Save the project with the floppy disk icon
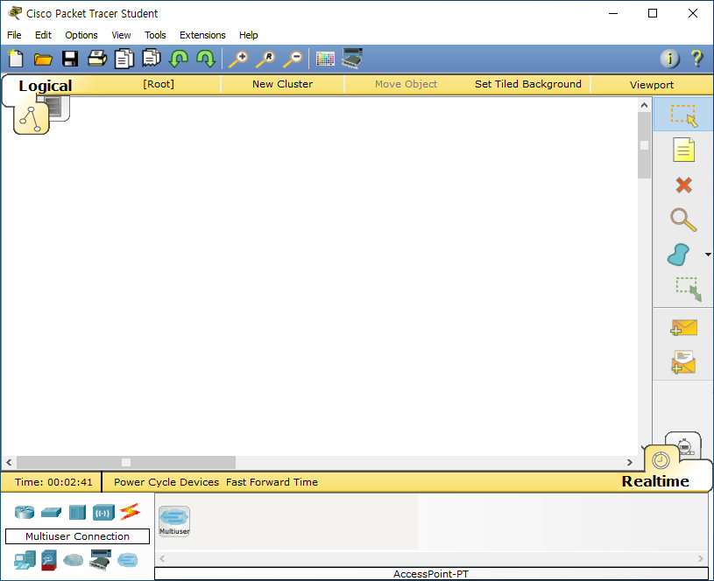Viewport: 714px width, 581px height. 70,59
